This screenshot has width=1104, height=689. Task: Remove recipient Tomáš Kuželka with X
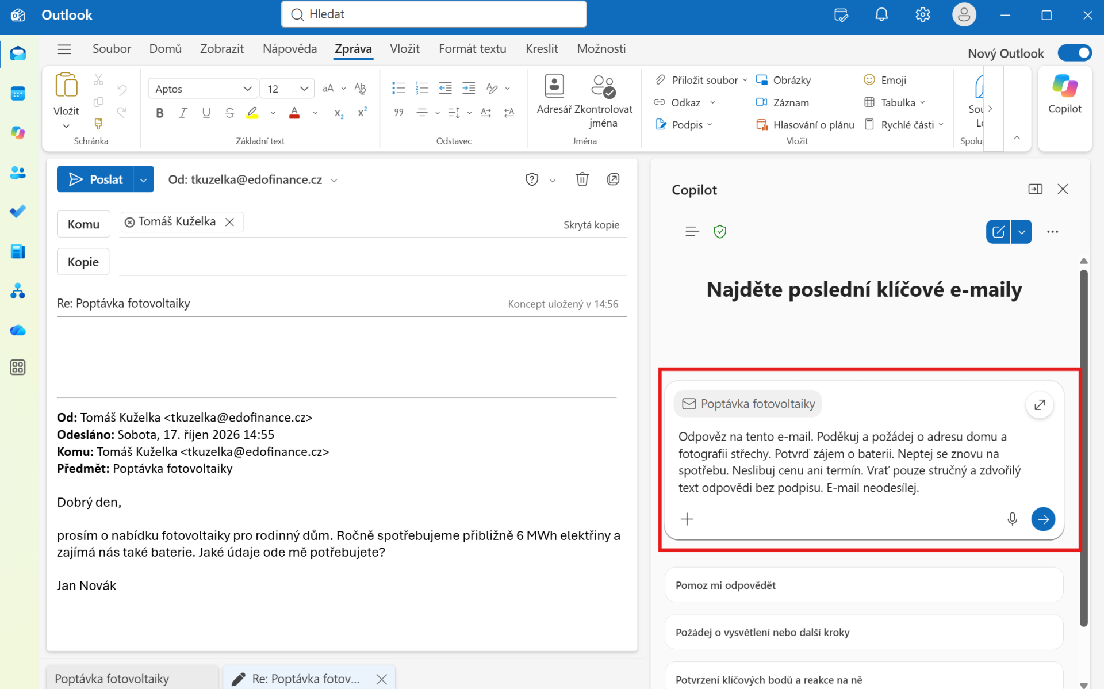pos(229,222)
